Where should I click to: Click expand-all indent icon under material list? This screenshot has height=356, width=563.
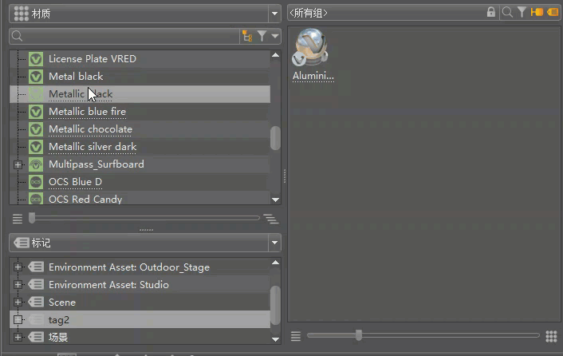click(270, 219)
